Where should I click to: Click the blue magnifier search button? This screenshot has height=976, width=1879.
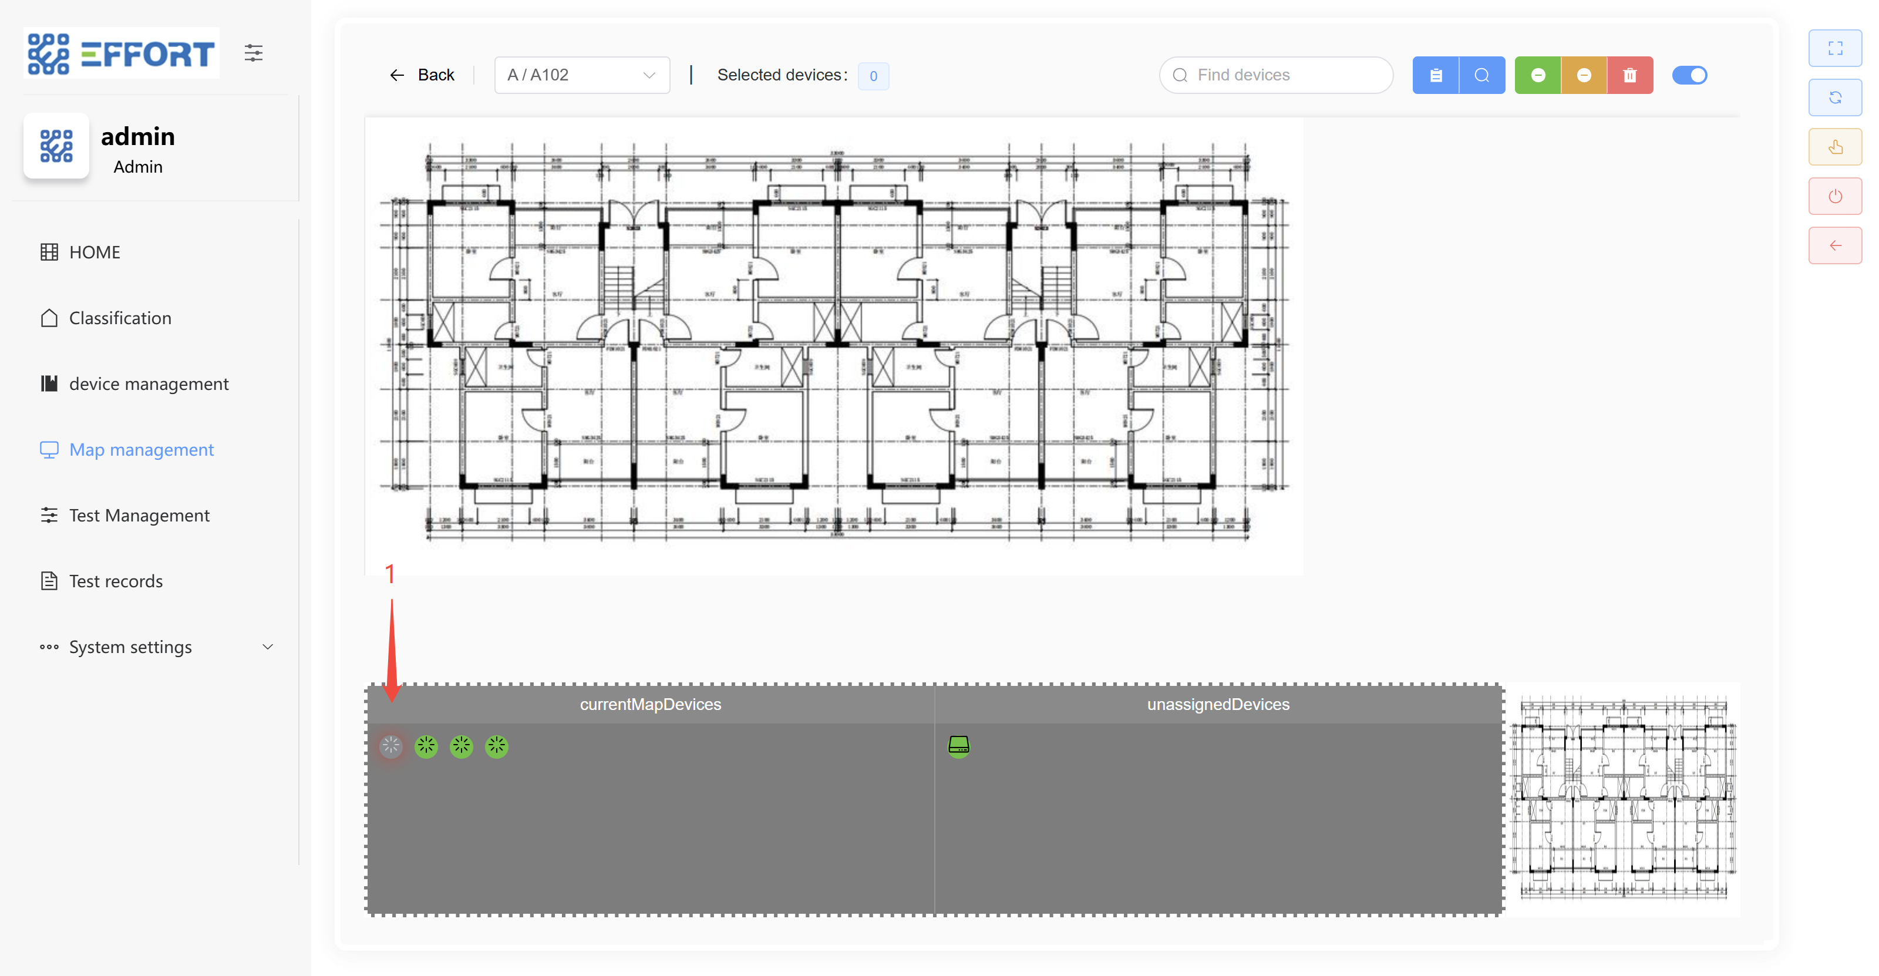[1481, 75]
